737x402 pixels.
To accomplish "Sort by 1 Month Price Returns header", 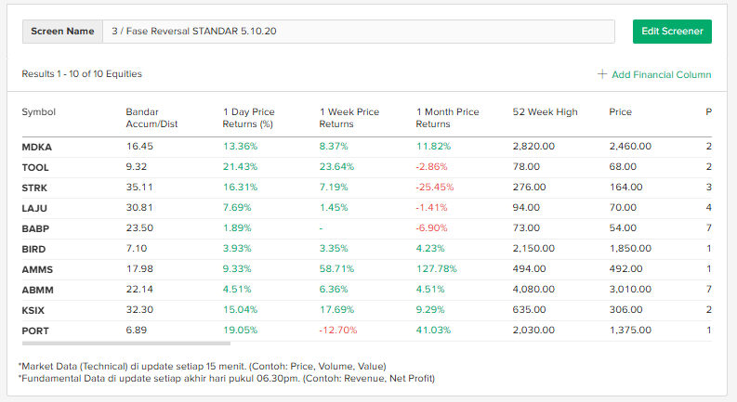I will 448,118.
